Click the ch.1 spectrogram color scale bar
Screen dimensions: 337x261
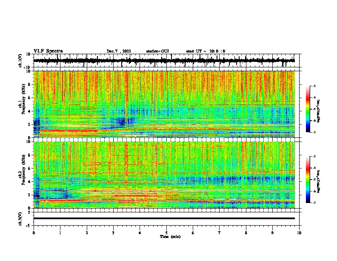point(308,109)
